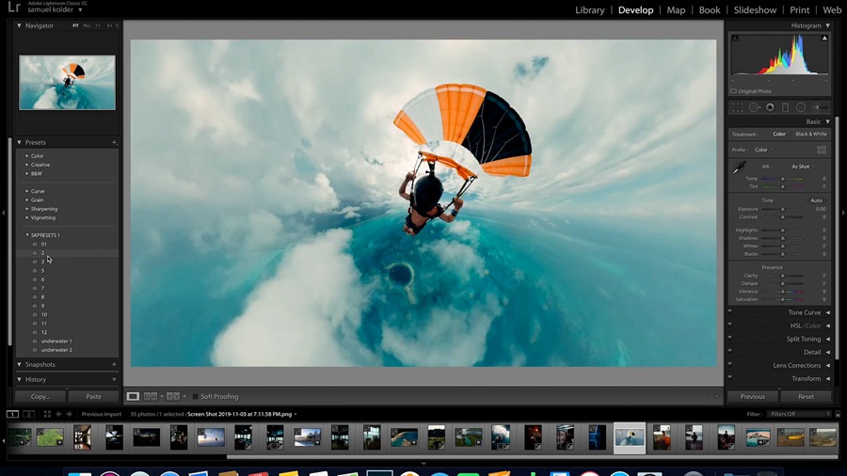Open the WB As Shot dropdown

(x=804, y=167)
